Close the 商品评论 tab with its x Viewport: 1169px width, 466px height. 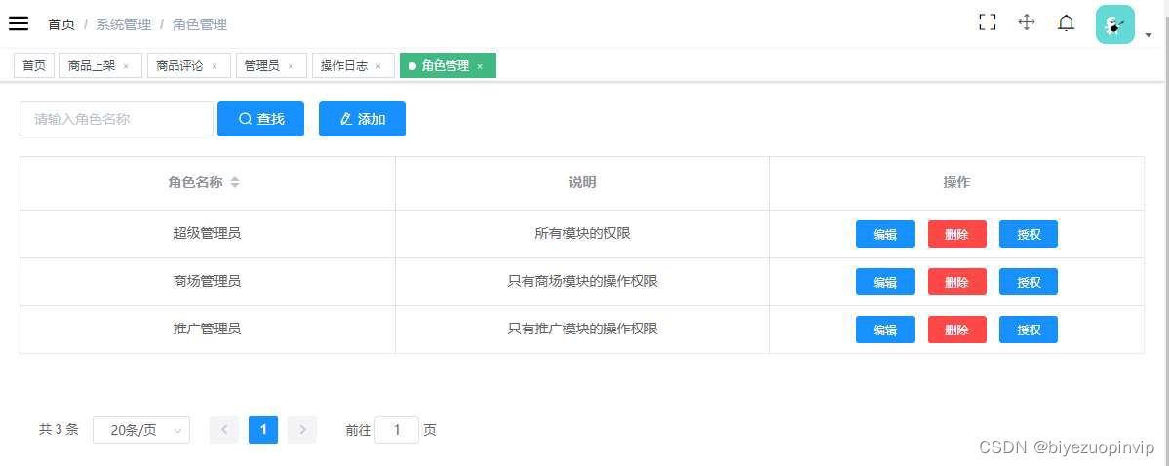[214, 66]
